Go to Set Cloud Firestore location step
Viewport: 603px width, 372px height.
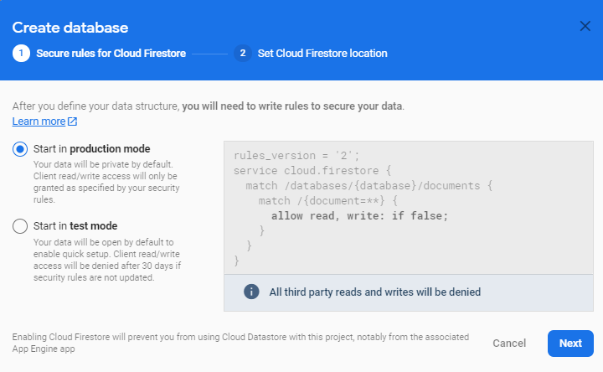[x=322, y=53]
